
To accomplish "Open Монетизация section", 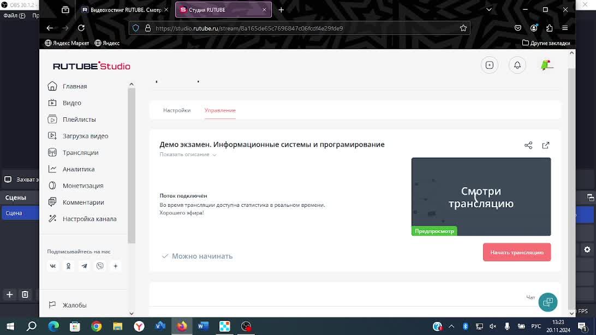I will click(x=83, y=186).
